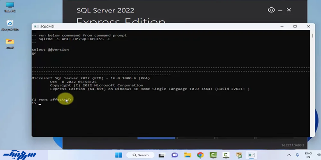
Task: Click the SQLCMD vertical scrollbar thumb
Action: (x=313, y=36)
